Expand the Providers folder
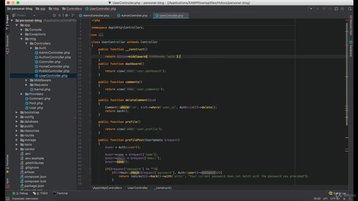The height and width of the screenshot is (201, 358). (x=21, y=94)
